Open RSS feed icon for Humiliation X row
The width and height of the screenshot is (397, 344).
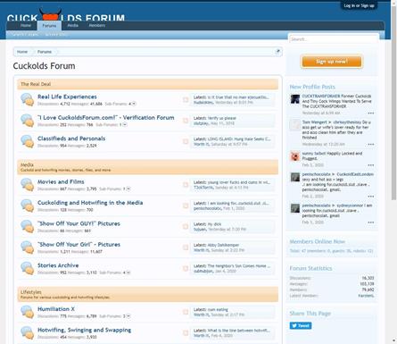tap(186, 312)
